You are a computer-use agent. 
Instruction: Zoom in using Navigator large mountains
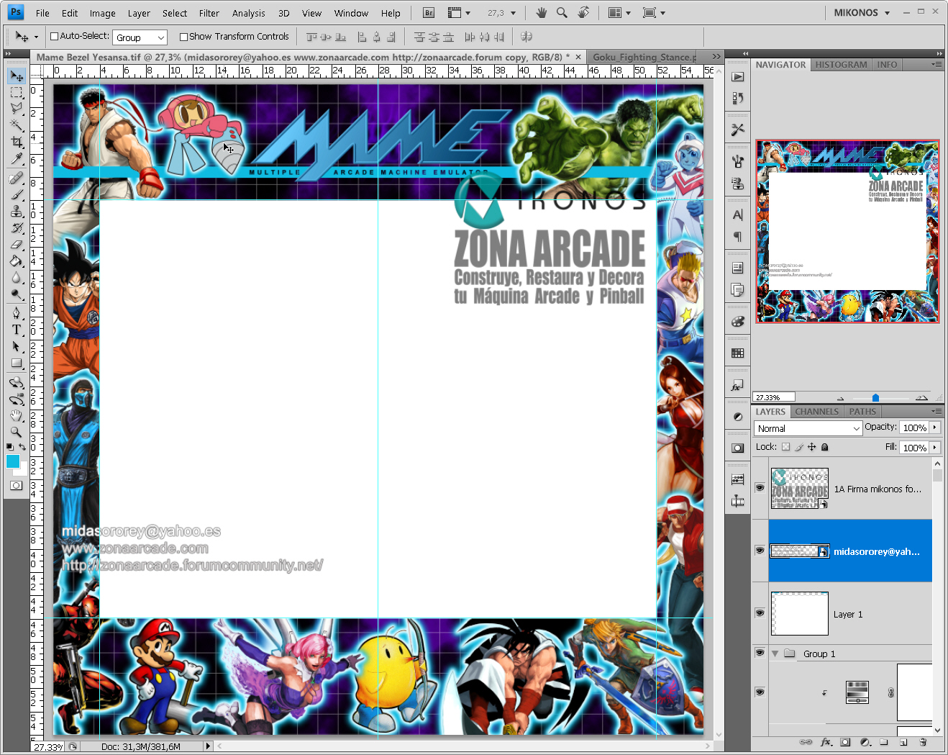point(921,397)
